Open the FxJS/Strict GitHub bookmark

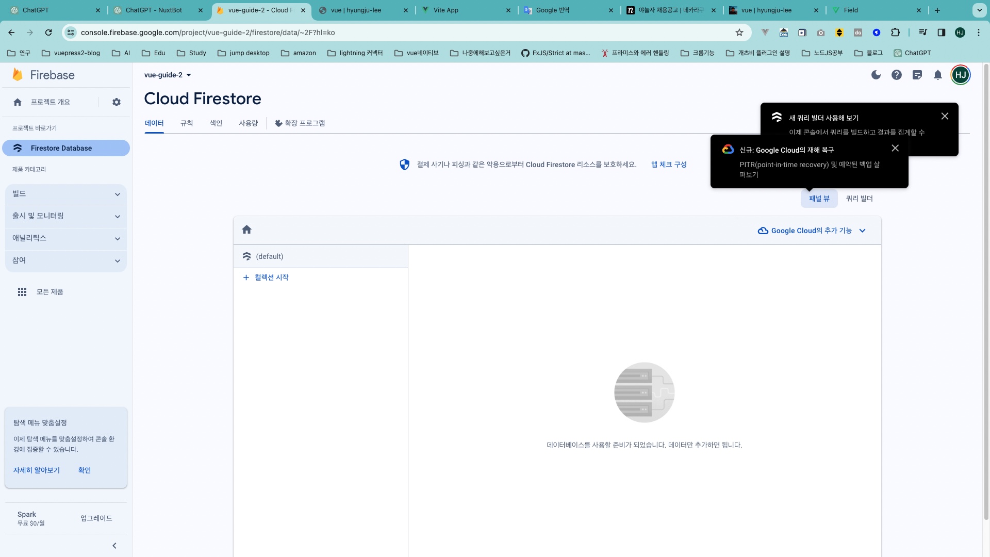pyautogui.click(x=556, y=53)
